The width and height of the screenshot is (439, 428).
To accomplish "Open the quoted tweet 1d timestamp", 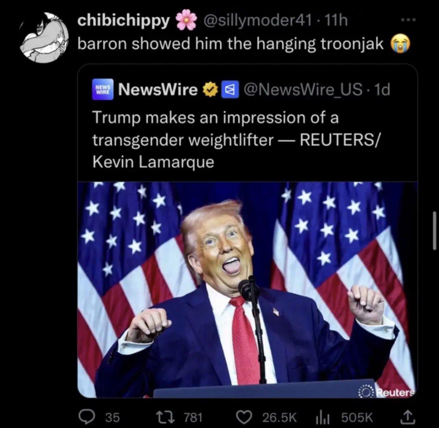I will pyautogui.click(x=381, y=90).
